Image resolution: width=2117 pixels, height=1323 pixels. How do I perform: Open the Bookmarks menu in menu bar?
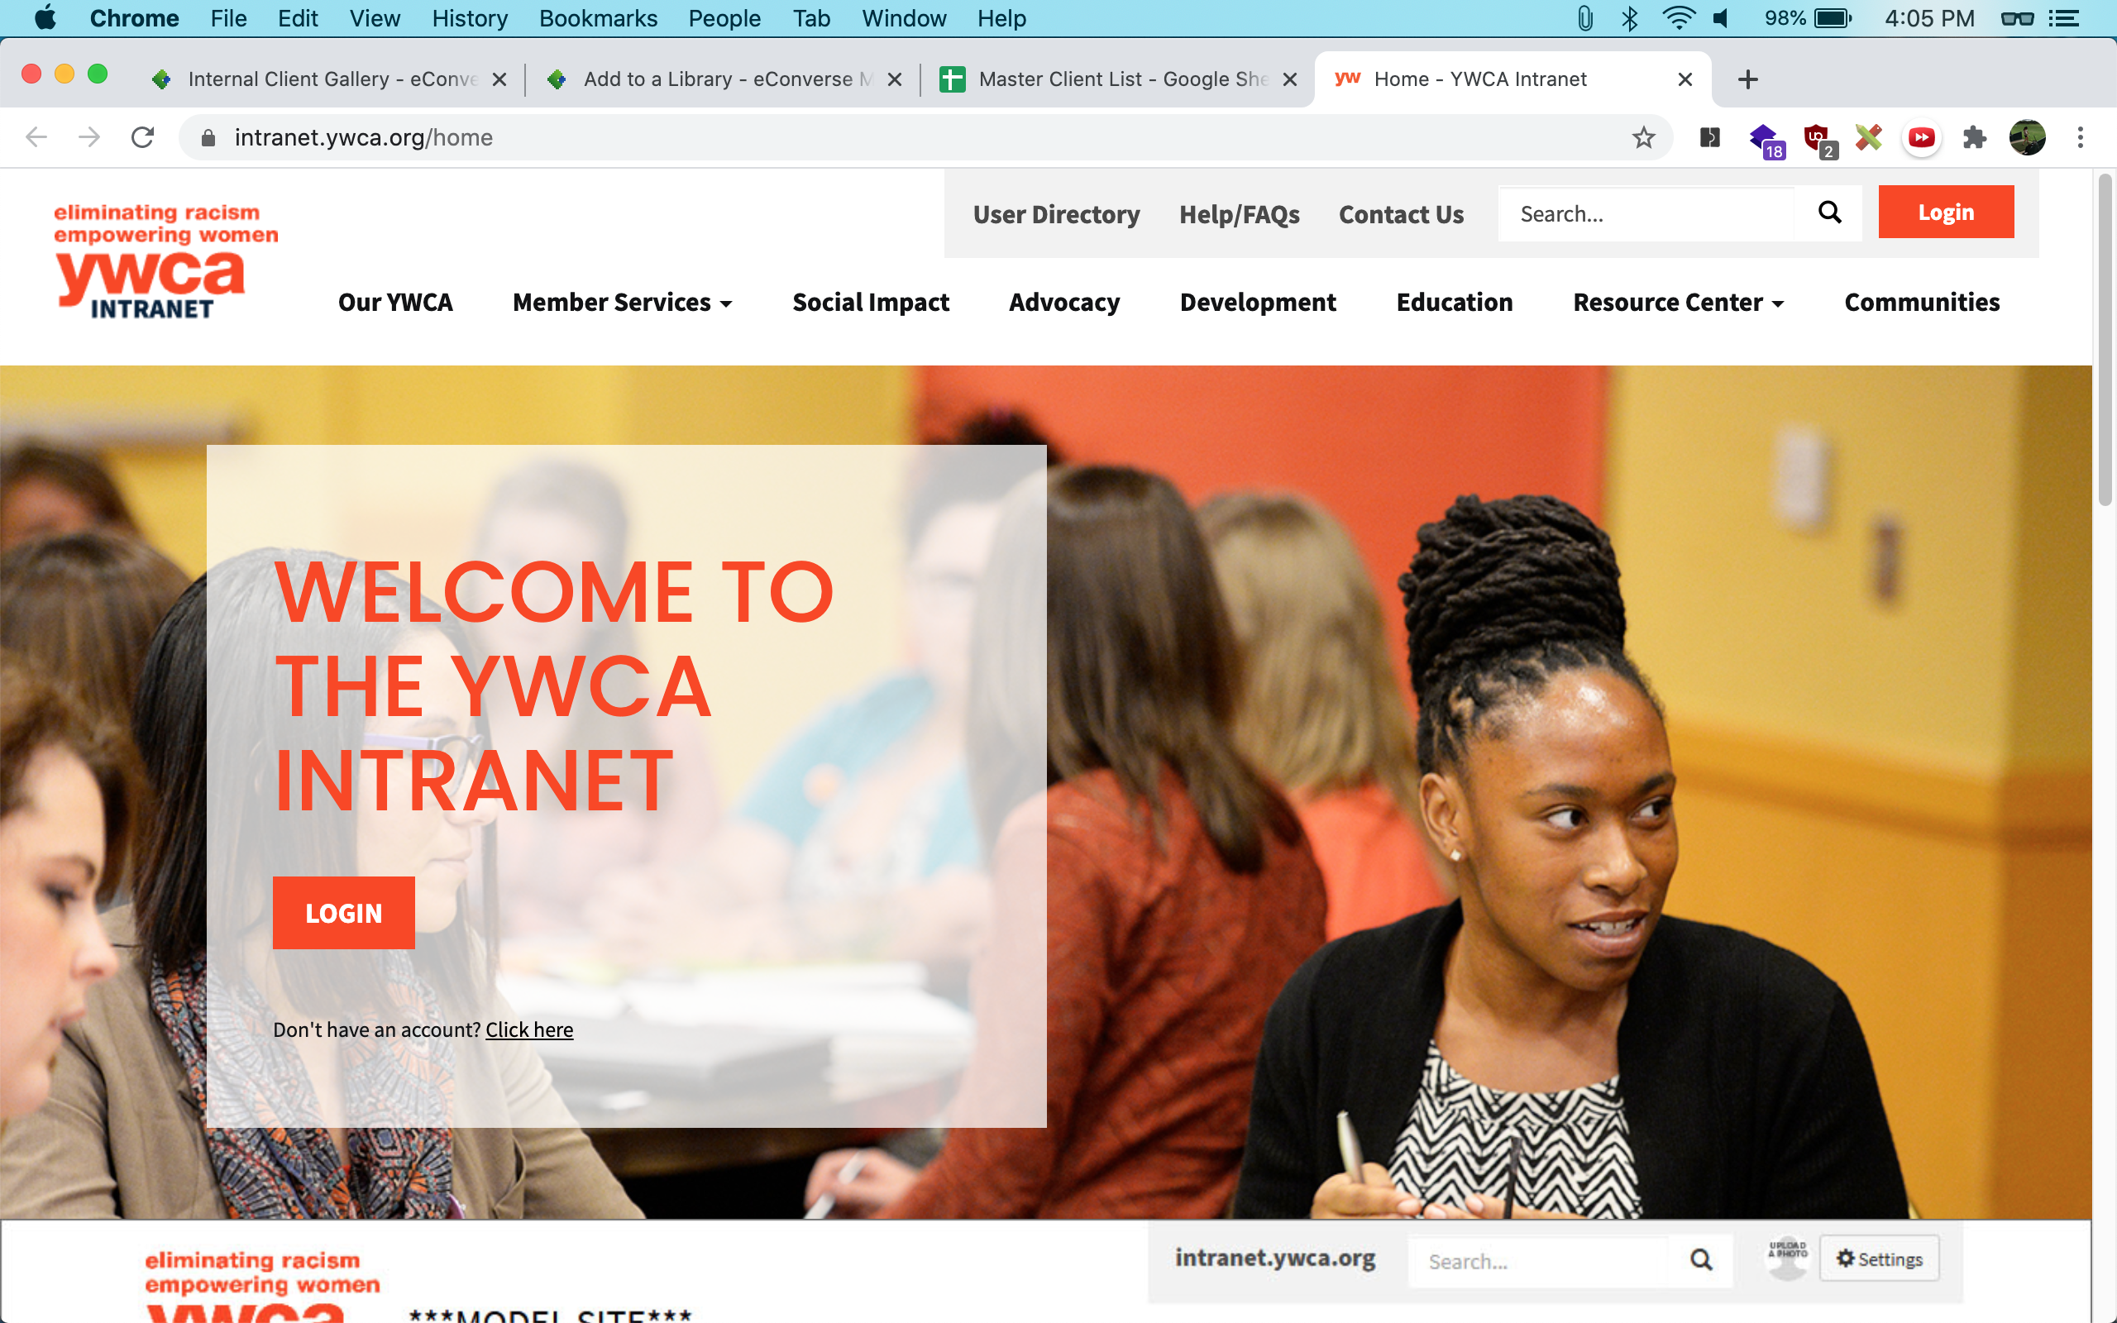pyautogui.click(x=598, y=18)
